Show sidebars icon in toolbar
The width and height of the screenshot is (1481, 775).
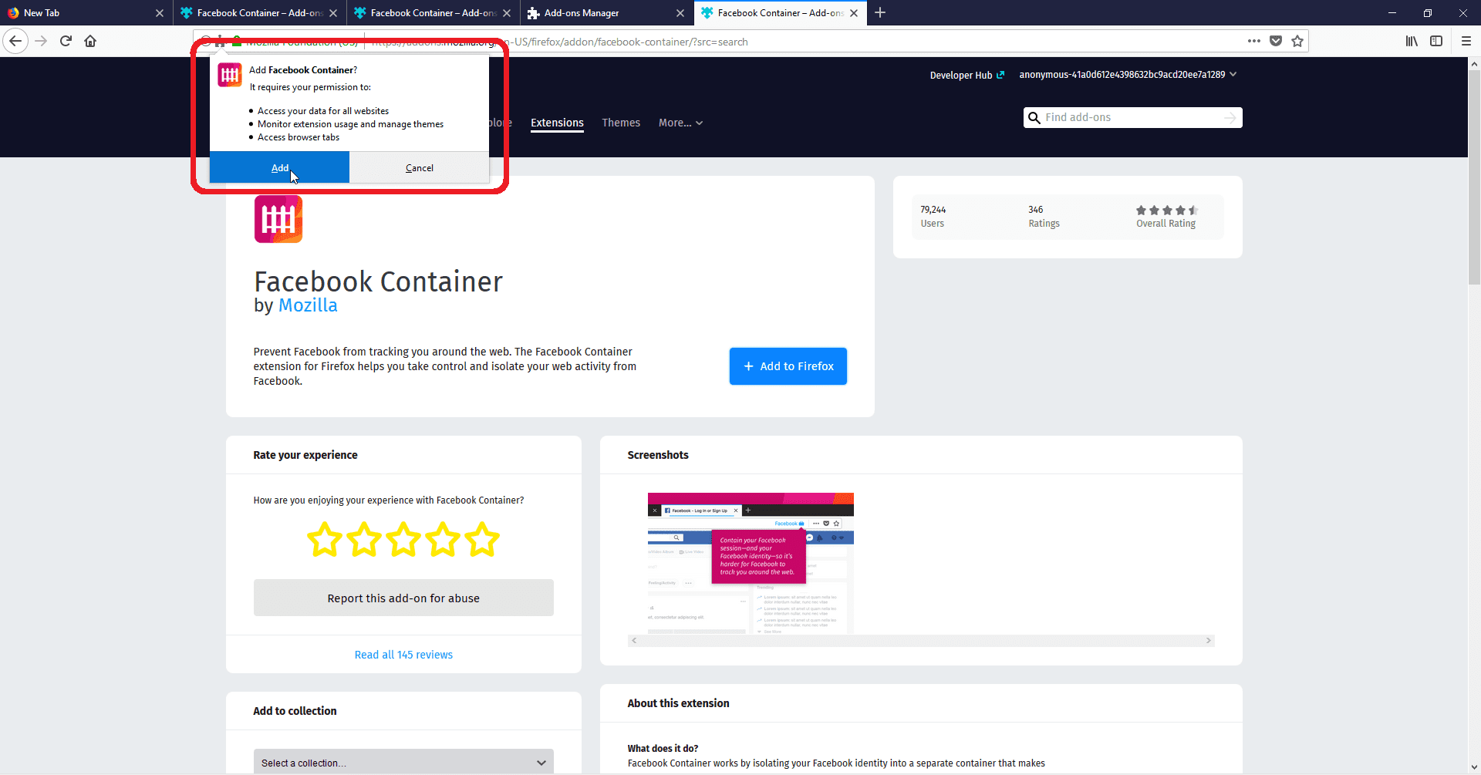(1436, 41)
